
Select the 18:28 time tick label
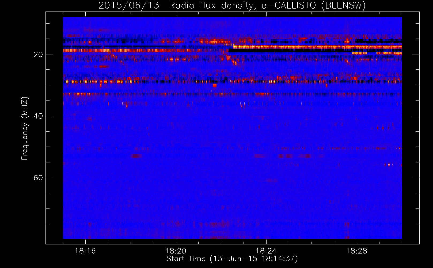(x=357, y=251)
